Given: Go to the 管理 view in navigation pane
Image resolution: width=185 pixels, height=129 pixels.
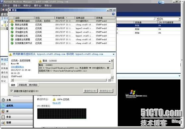Looking at the screenshot, I should click(x=17, y=123).
